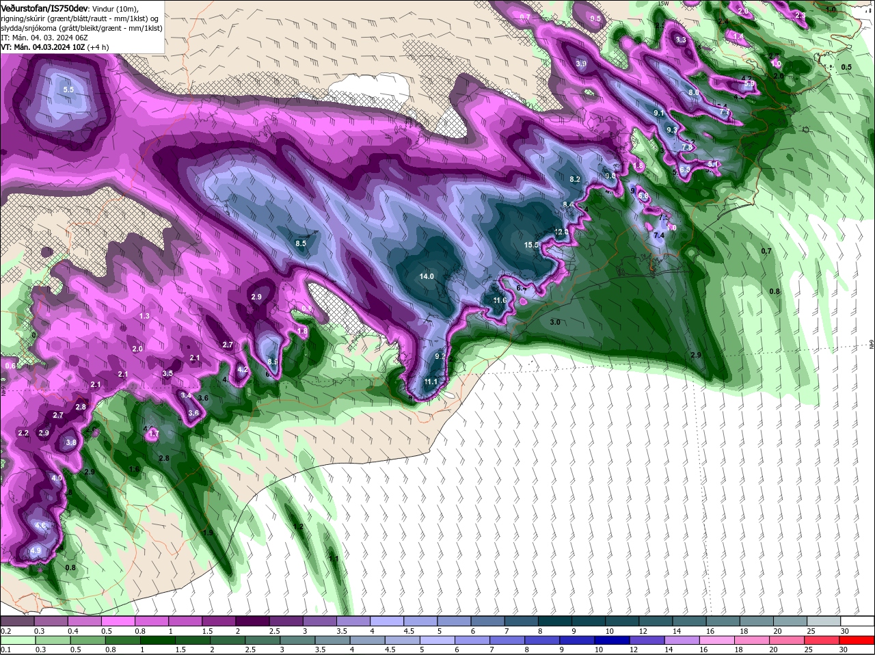Select the 9.1 value label
Image resolution: width=875 pixels, height=655 pixels.
coord(660,113)
